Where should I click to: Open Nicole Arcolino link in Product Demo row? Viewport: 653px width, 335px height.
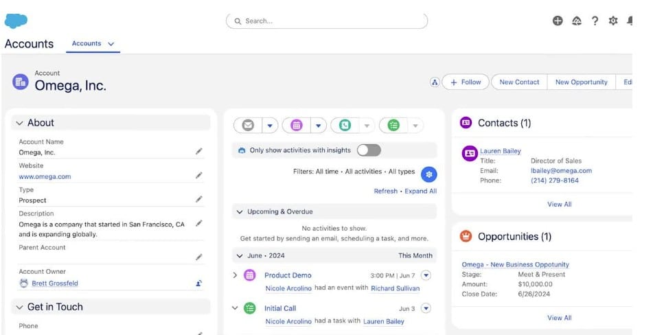(288, 288)
